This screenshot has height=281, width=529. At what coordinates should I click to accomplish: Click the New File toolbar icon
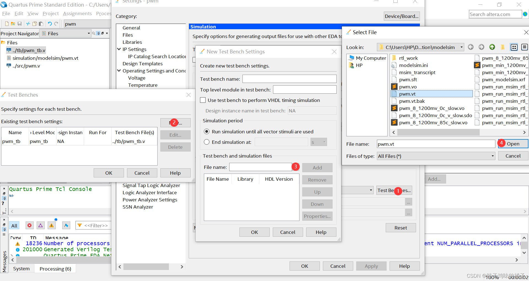[7, 24]
